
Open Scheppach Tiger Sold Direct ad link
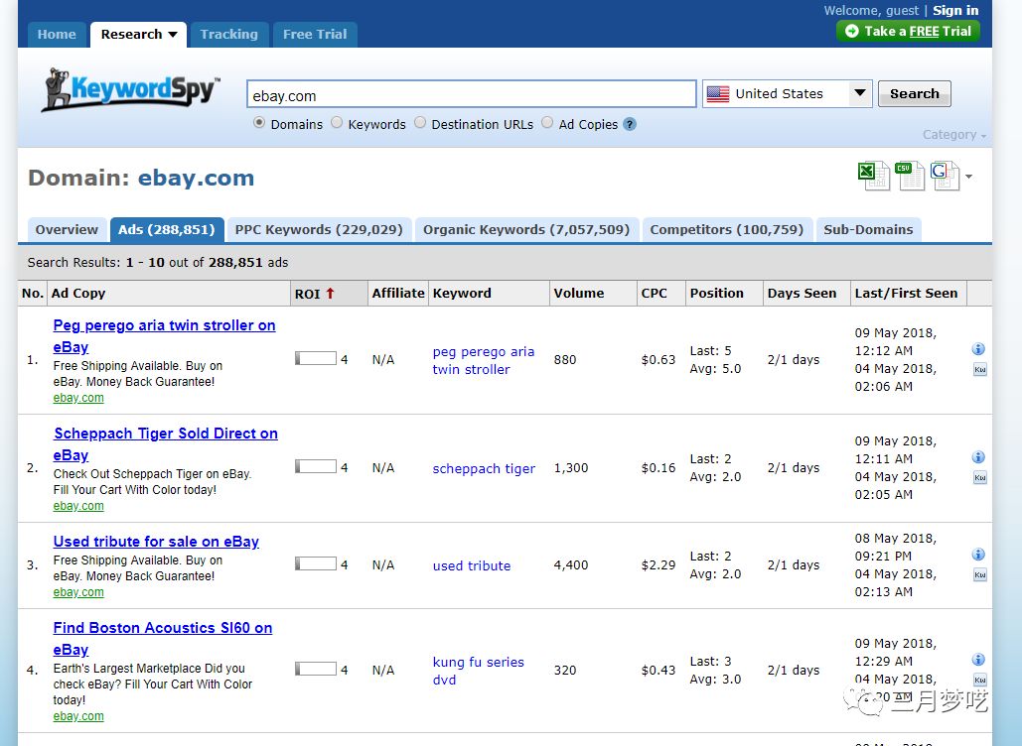166,444
